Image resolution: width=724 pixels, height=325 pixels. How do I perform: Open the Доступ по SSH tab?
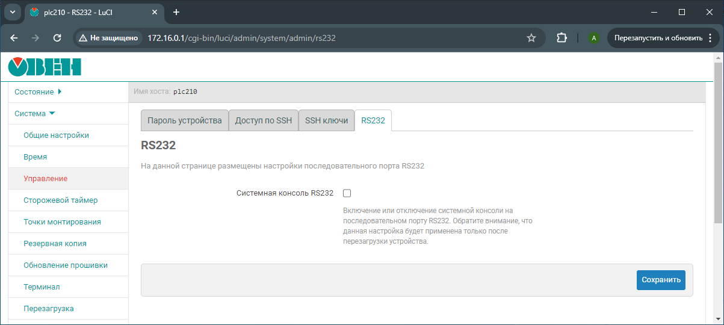click(263, 120)
